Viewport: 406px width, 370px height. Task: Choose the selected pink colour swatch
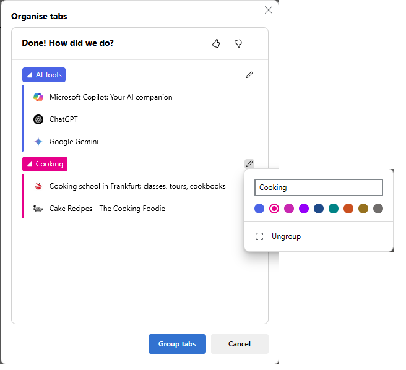(274, 209)
